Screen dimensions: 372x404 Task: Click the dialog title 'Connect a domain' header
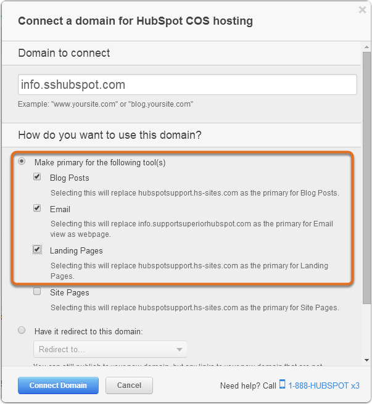point(135,21)
